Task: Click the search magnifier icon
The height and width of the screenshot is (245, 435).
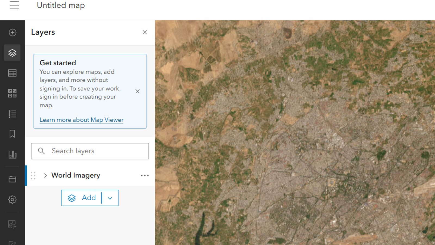Action: click(41, 151)
